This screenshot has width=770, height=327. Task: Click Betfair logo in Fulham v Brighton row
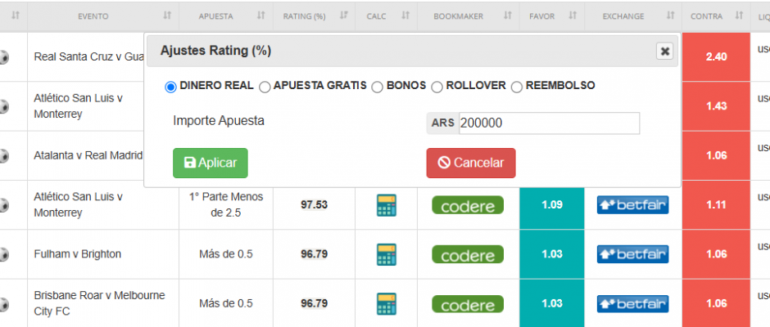pyautogui.click(x=632, y=254)
